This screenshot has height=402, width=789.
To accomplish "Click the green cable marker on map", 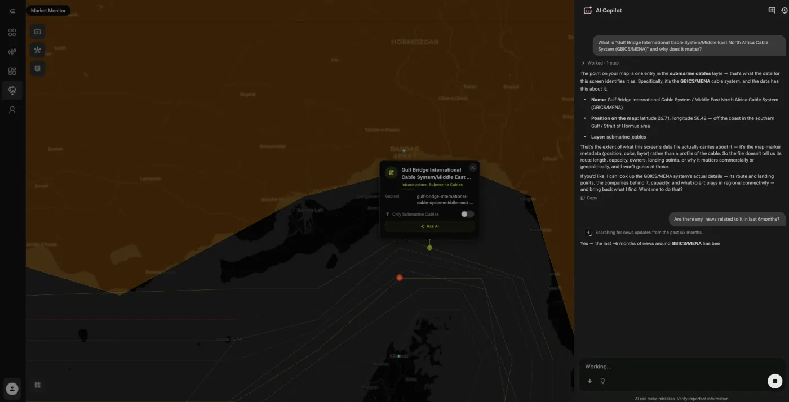I will click(x=429, y=248).
